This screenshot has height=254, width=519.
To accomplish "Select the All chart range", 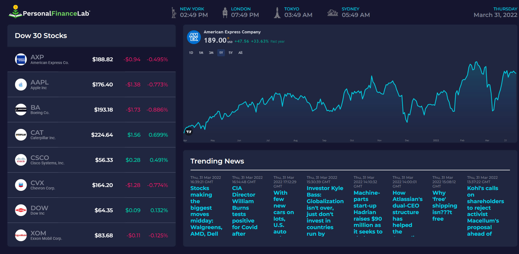I will pos(241,53).
